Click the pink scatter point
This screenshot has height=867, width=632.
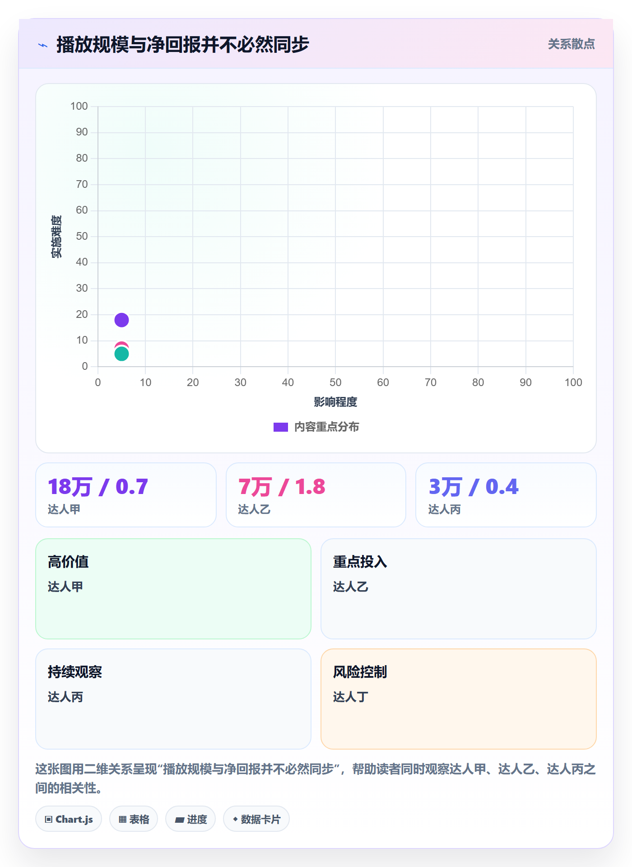(x=121, y=345)
